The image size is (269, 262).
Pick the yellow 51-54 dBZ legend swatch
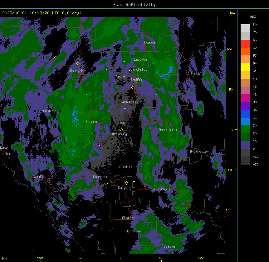pos(245,67)
